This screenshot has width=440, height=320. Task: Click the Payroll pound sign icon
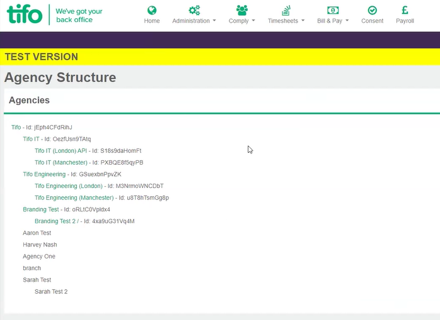[x=405, y=10]
